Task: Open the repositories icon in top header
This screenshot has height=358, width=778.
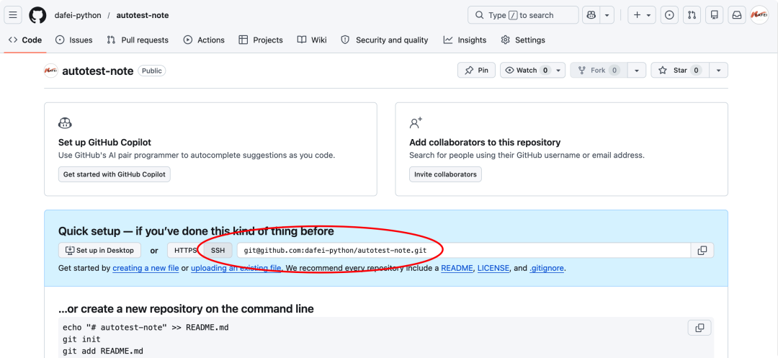Action: (x=715, y=15)
